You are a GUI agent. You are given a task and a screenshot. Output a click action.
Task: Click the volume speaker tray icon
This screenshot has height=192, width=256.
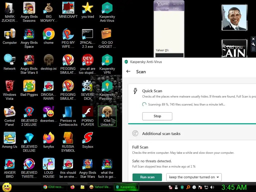(212, 187)
